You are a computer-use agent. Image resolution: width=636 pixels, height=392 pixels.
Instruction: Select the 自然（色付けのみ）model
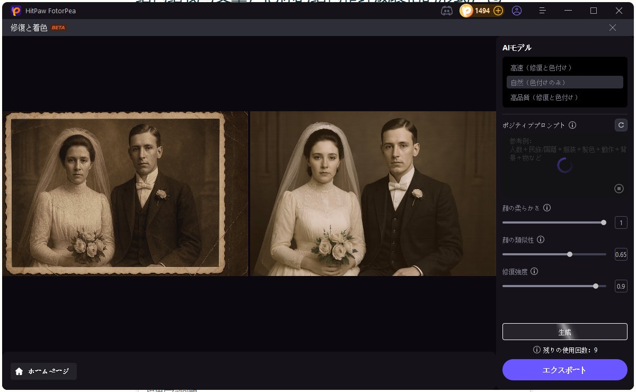(564, 83)
